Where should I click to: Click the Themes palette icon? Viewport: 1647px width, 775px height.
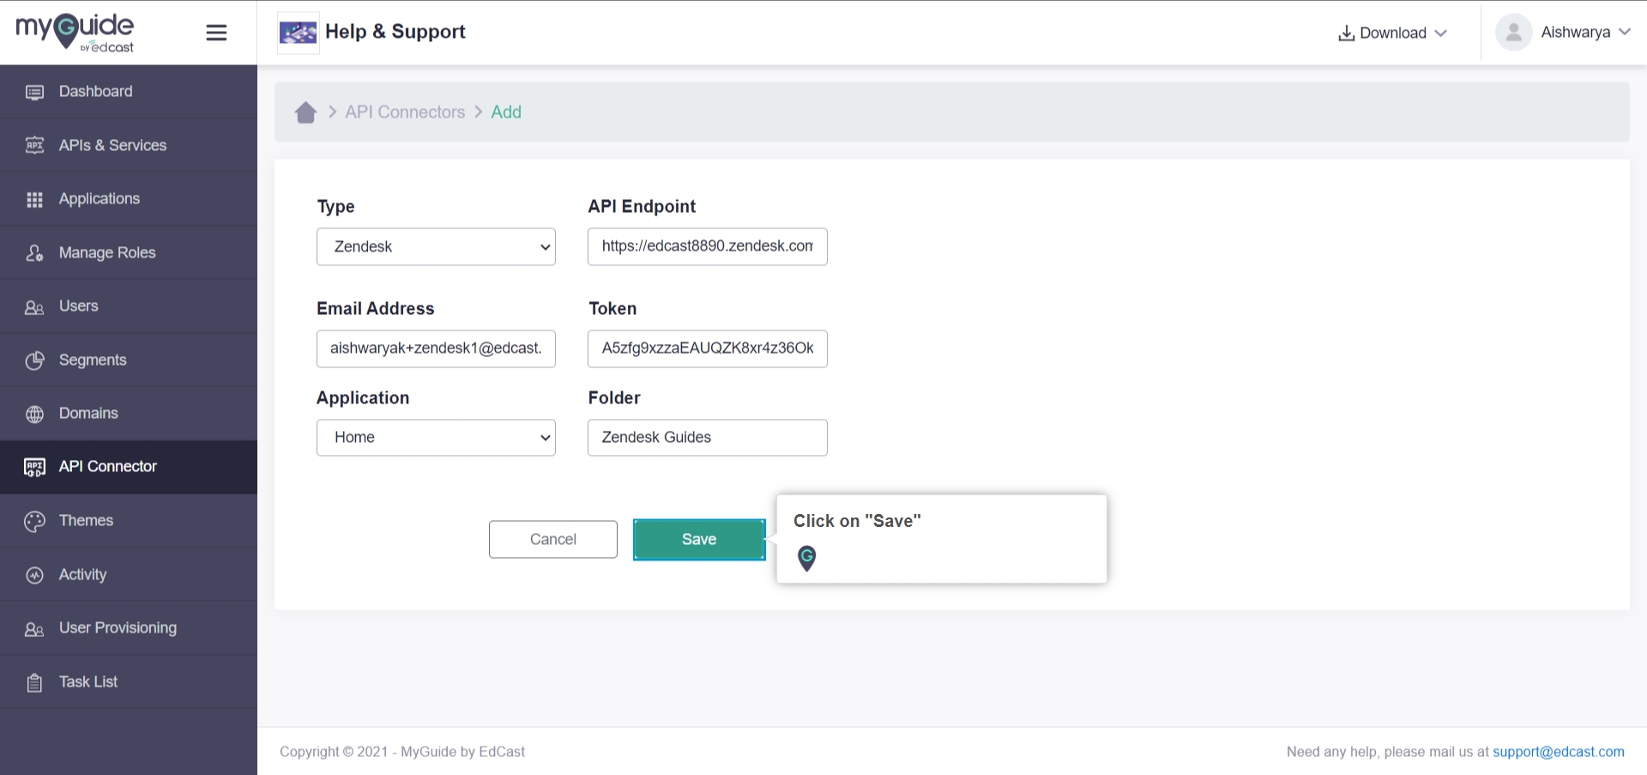pos(34,522)
